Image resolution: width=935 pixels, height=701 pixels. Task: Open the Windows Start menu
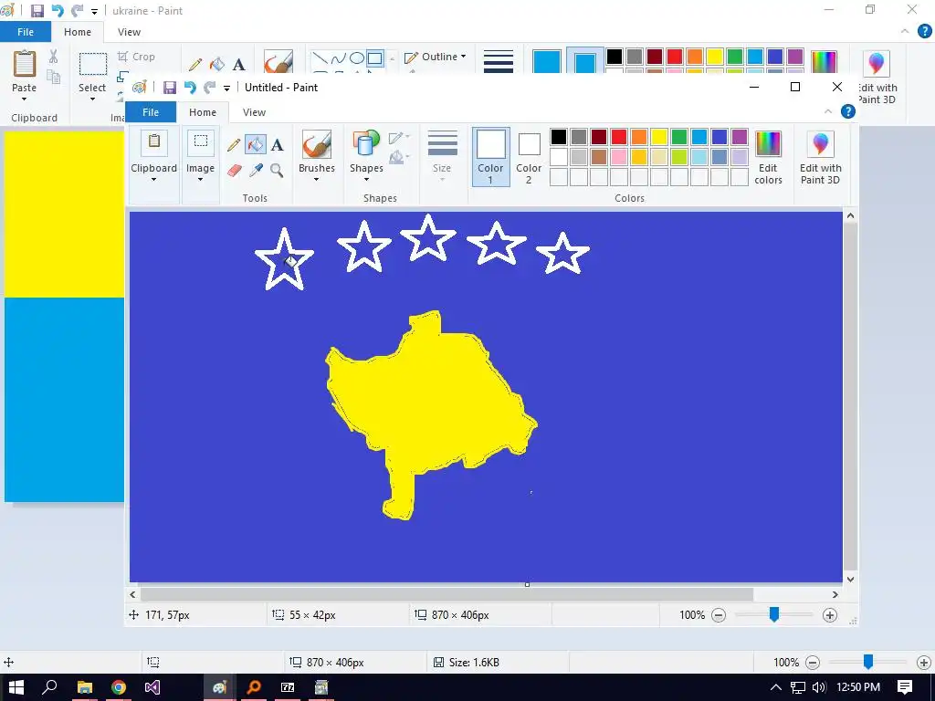[16, 687]
